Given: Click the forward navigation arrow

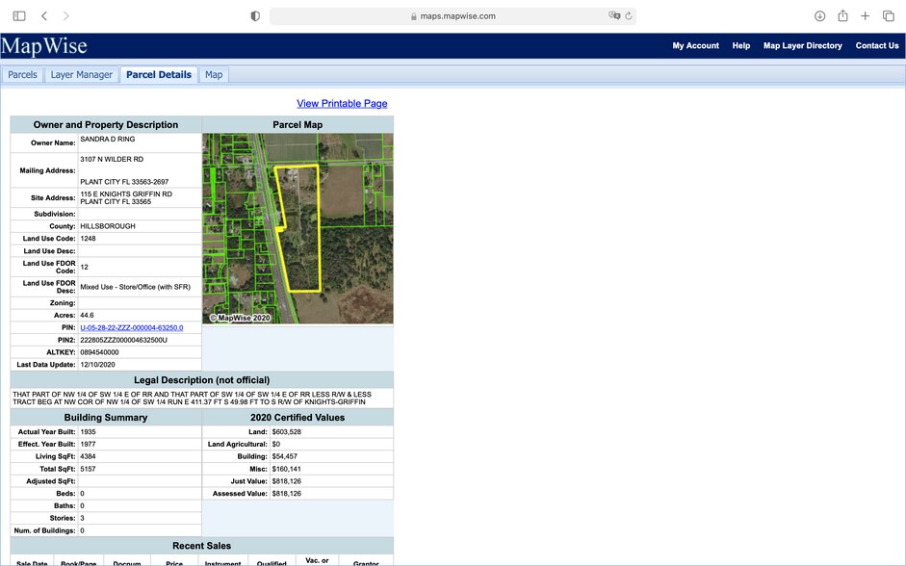Looking at the screenshot, I should (x=65, y=15).
